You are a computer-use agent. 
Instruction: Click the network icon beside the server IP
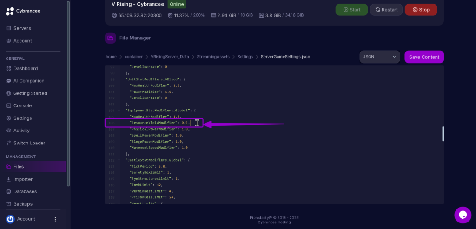(114, 15)
